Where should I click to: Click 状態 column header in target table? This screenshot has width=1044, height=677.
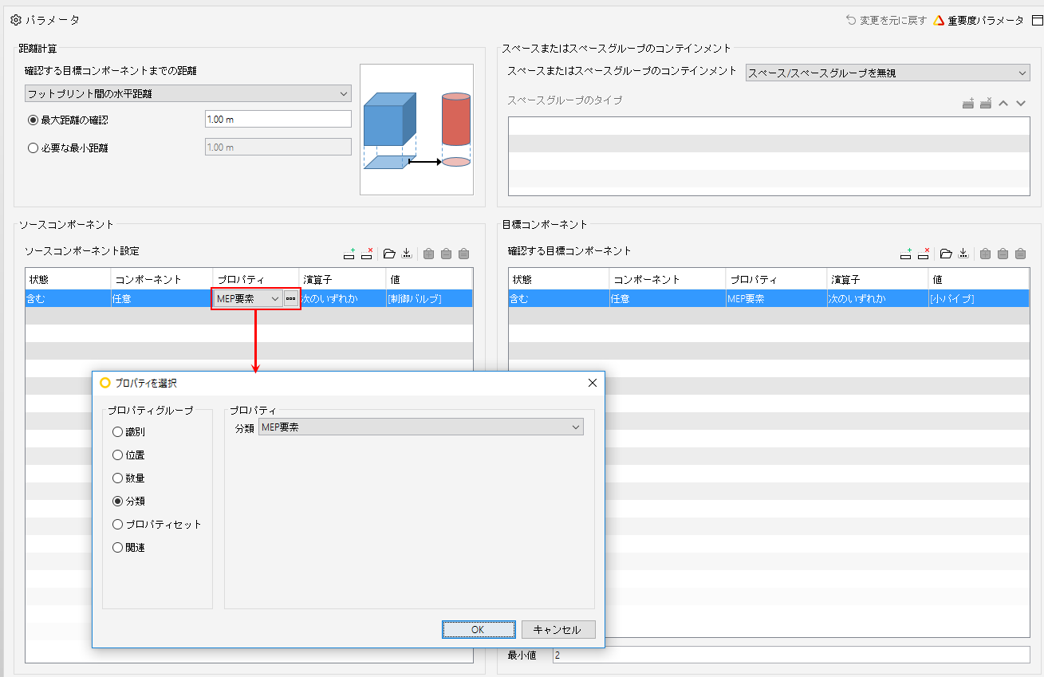[x=559, y=279]
